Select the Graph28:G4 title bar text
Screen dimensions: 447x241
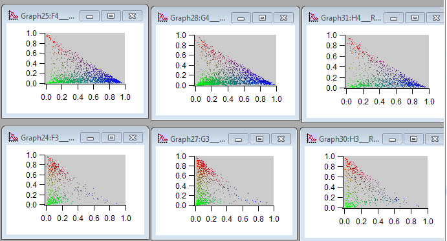click(197, 18)
